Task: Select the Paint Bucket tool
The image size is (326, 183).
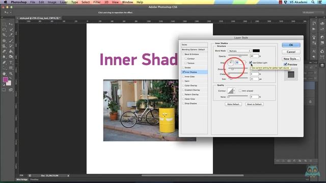Action: [11, 51]
